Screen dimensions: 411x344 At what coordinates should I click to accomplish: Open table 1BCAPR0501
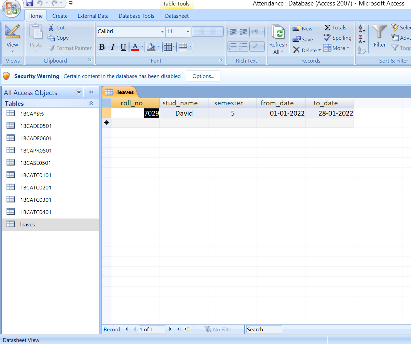click(x=50, y=151)
